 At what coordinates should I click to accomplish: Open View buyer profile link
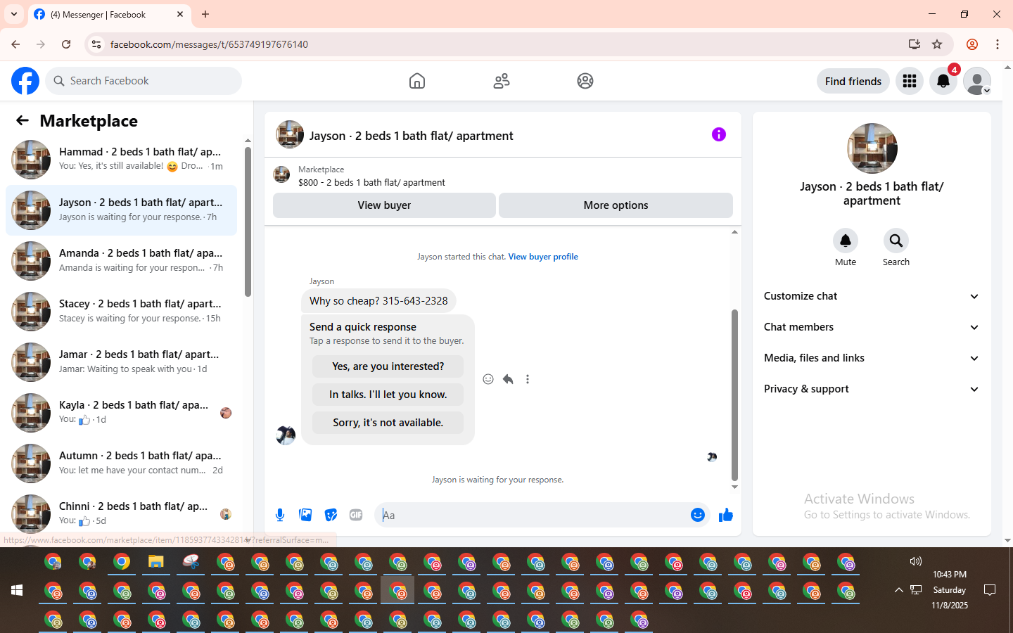[543, 257]
